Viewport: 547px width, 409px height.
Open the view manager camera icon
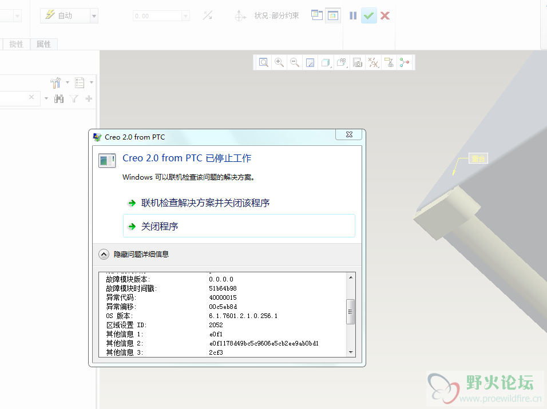[358, 63]
